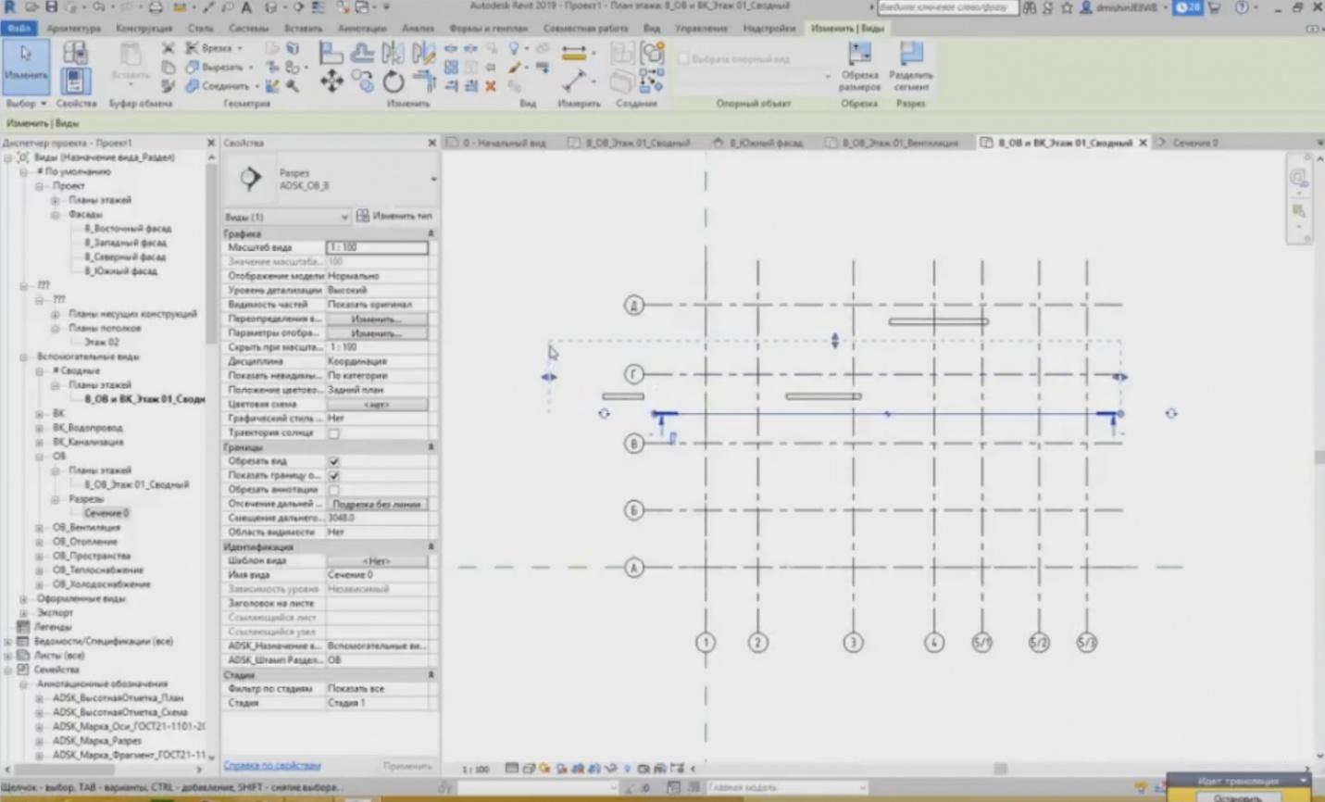Open the Выбор dropdown below Modify

(25, 104)
